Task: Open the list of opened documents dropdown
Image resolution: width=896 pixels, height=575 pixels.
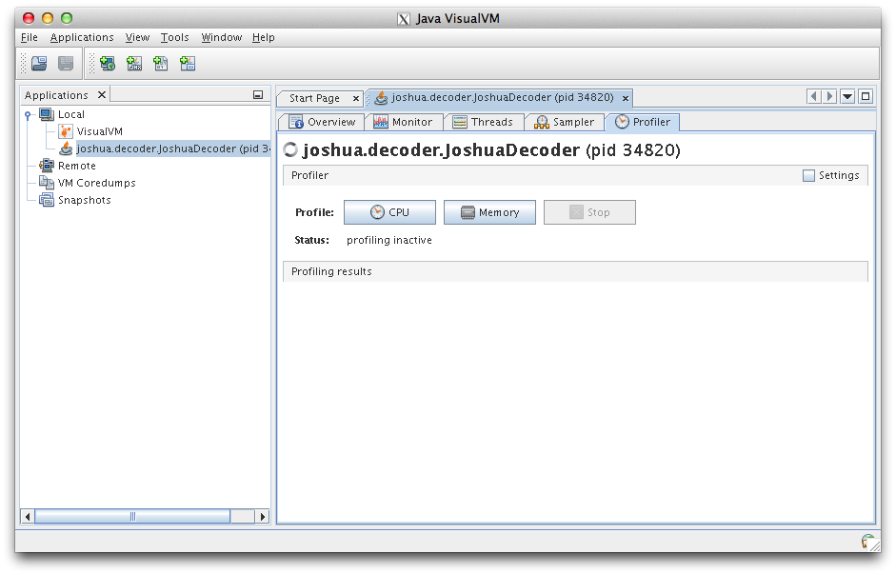Action: (847, 96)
